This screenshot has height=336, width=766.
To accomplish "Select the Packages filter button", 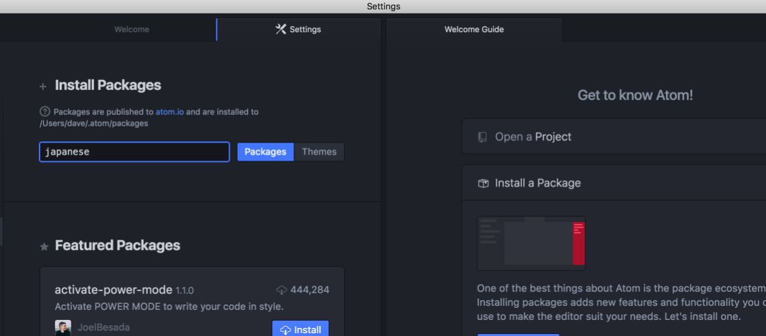I will pyautogui.click(x=265, y=152).
